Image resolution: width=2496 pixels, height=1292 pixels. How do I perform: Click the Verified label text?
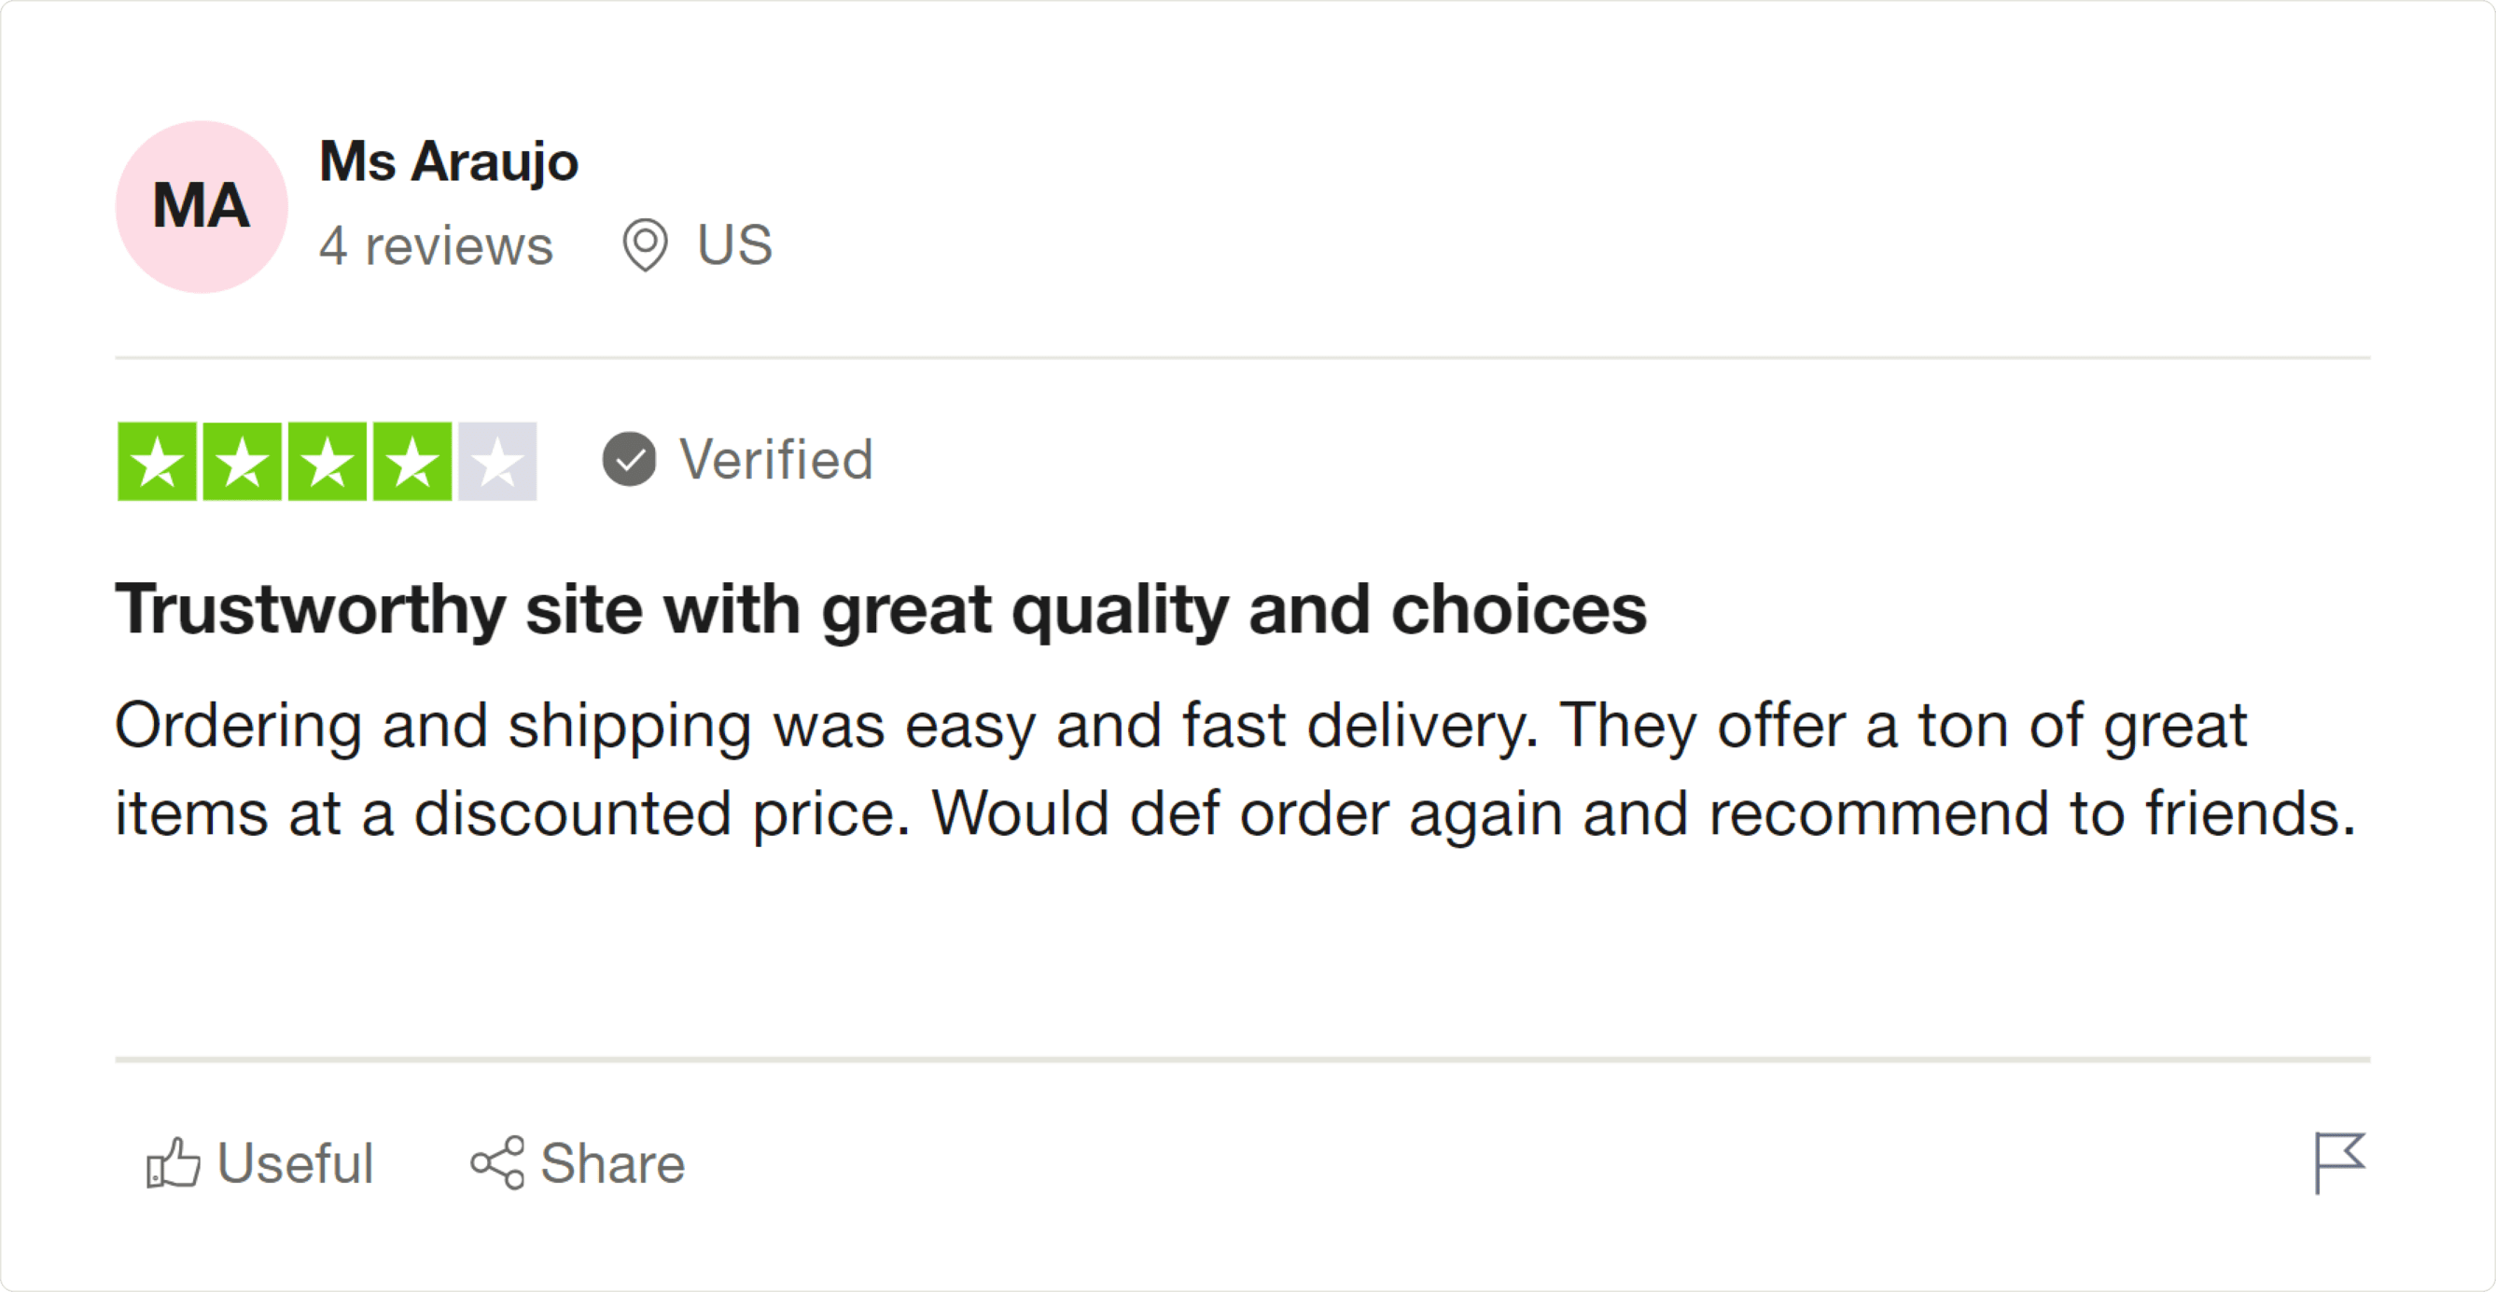click(776, 459)
